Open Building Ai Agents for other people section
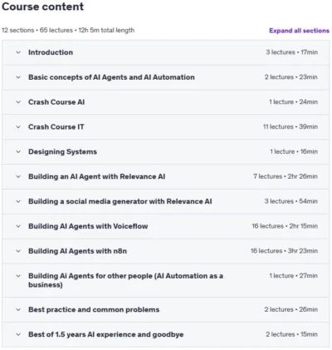This screenshot has height=350, width=332. (x=125, y=280)
